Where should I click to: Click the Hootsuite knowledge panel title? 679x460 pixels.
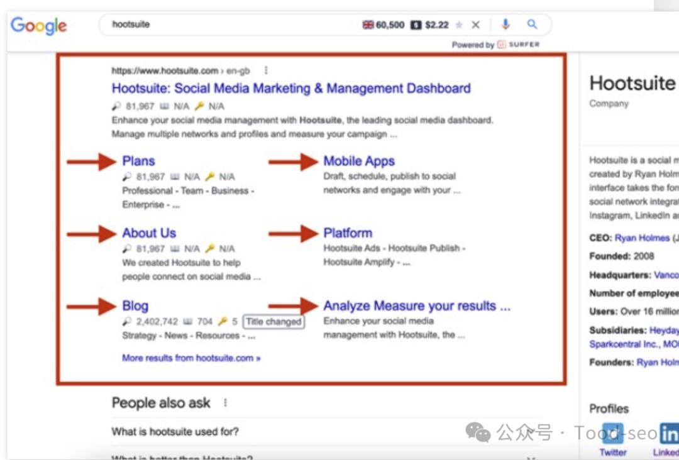632,83
